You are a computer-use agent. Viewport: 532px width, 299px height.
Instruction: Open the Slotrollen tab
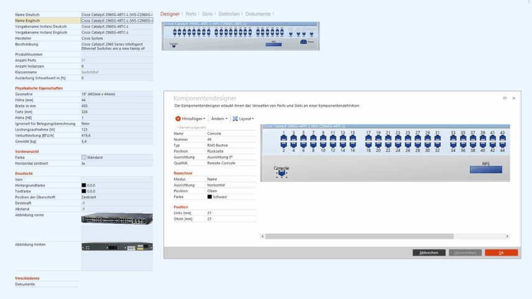click(x=229, y=14)
